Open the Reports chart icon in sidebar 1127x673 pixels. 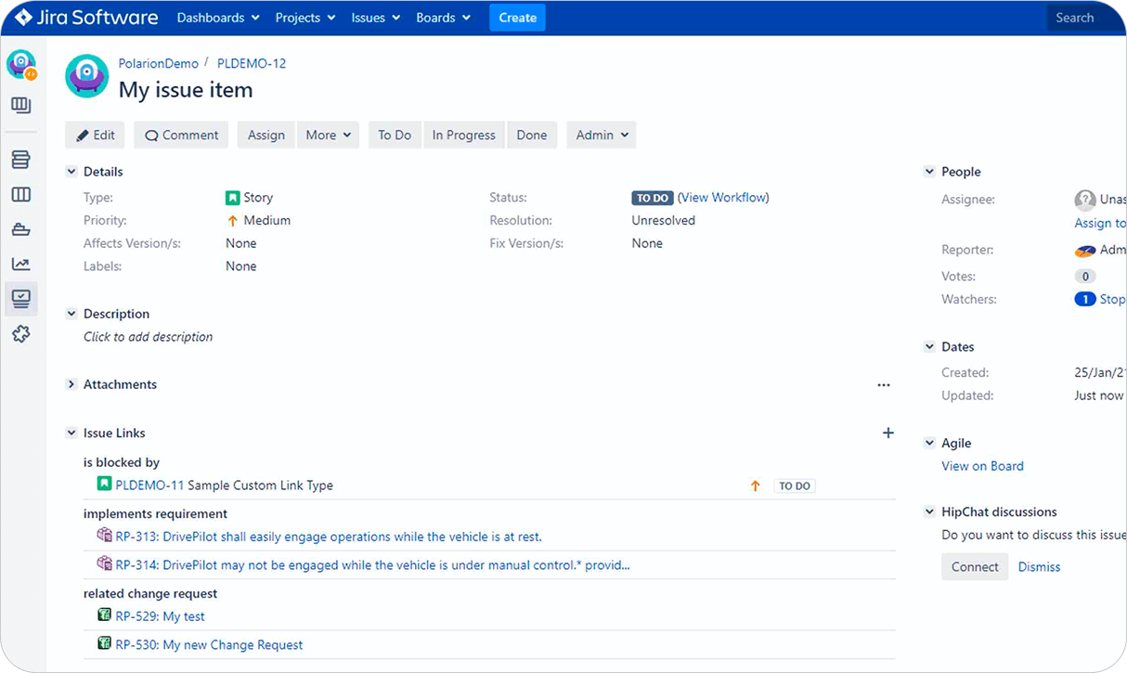coord(21,265)
